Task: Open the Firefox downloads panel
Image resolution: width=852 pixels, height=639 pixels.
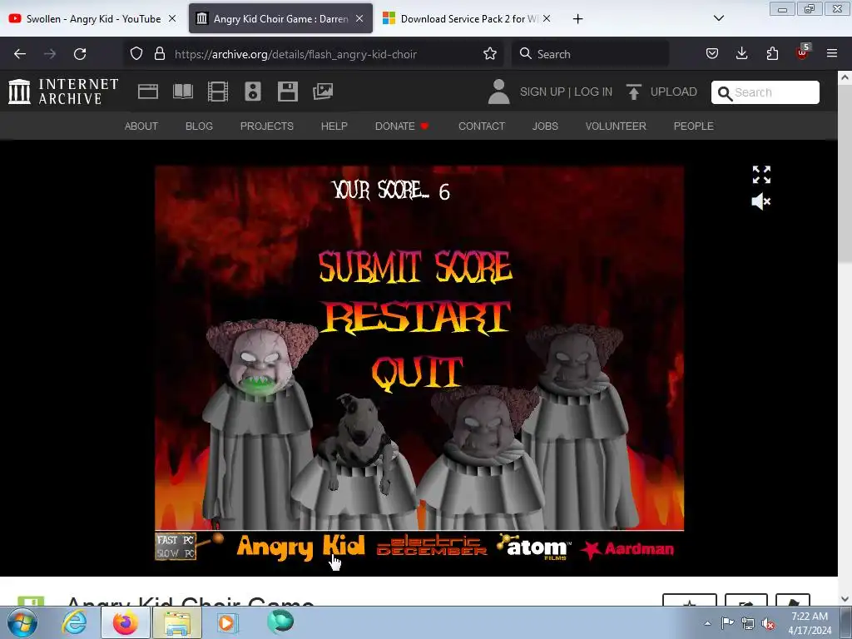Action: [x=741, y=54]
